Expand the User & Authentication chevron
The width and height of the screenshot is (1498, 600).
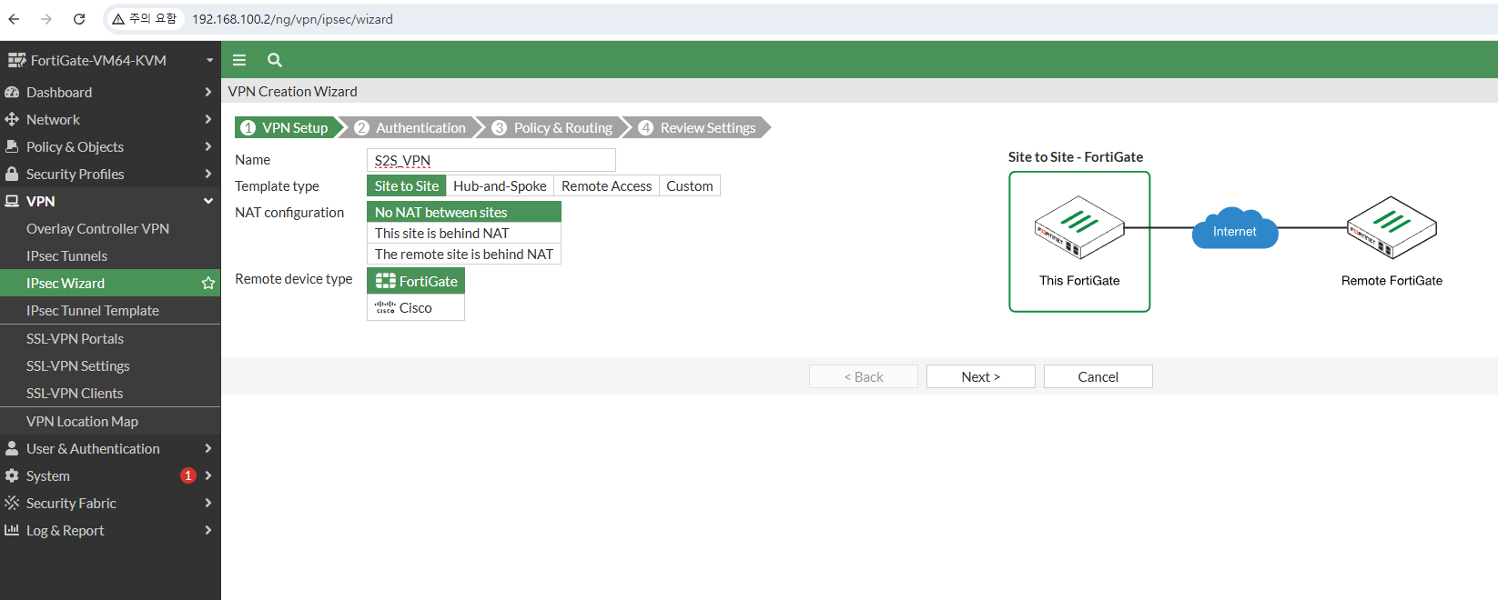click(208, 448)
